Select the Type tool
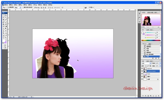 click(6, 31)
